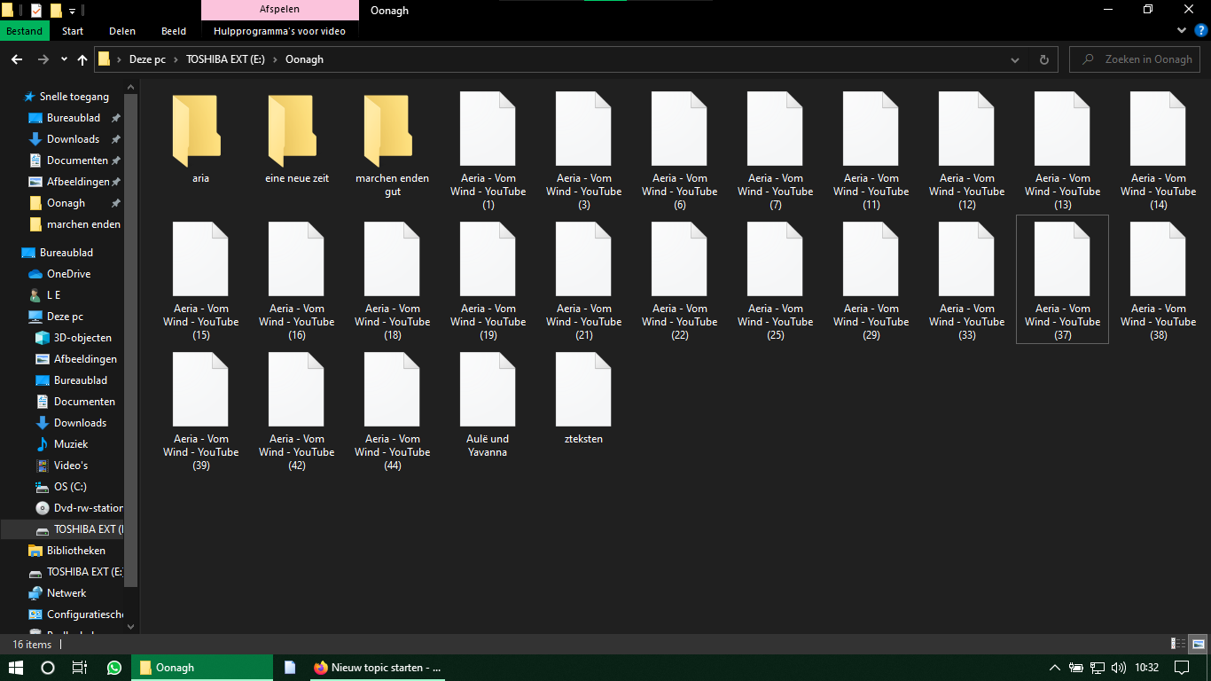Viewport: 1211px width, 681px height.
Task: Select the Aulë und Yavanna file
Action: 488,403
